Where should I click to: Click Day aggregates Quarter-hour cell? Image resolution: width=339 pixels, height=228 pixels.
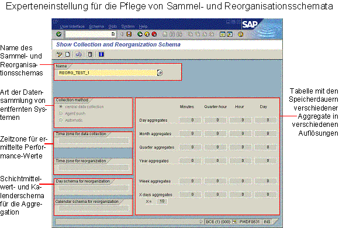(215, 120)
